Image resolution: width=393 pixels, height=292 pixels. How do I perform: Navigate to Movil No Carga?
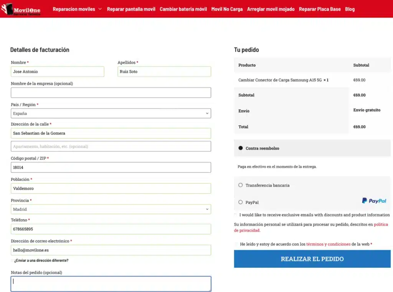227,9
